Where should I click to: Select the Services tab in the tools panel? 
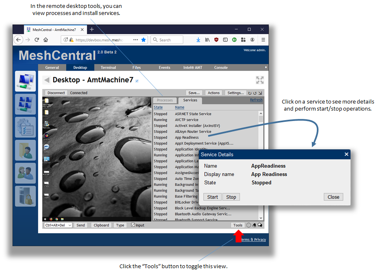(x=190, y=100)
